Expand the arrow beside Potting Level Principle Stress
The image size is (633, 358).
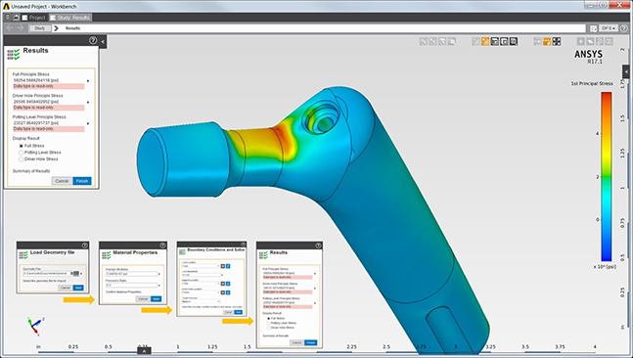(88, 123)
